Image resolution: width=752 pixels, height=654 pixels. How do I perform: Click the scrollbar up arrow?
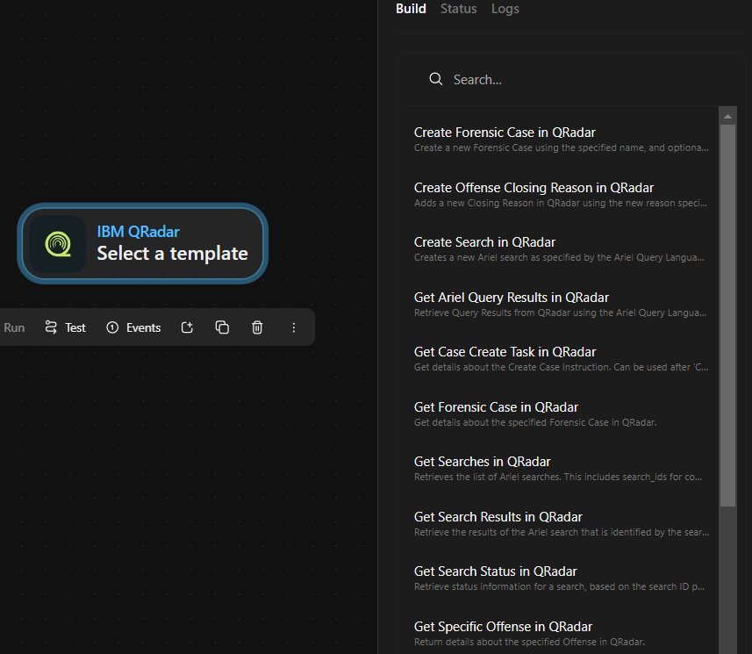coord(727,116)
